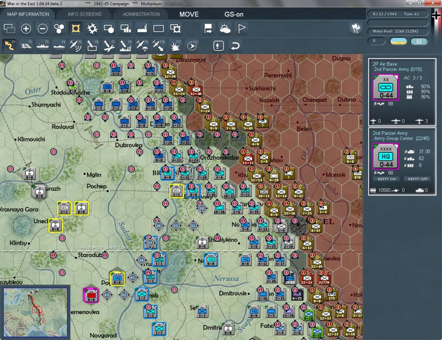Switch to the ADMINISTRATION tab
Screen dimensions: 442x340
coord(141,14)
